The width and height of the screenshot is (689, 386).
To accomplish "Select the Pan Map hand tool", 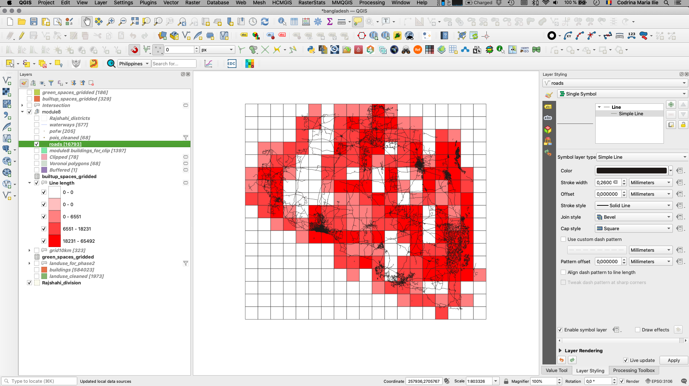I will tap(87, 22).
